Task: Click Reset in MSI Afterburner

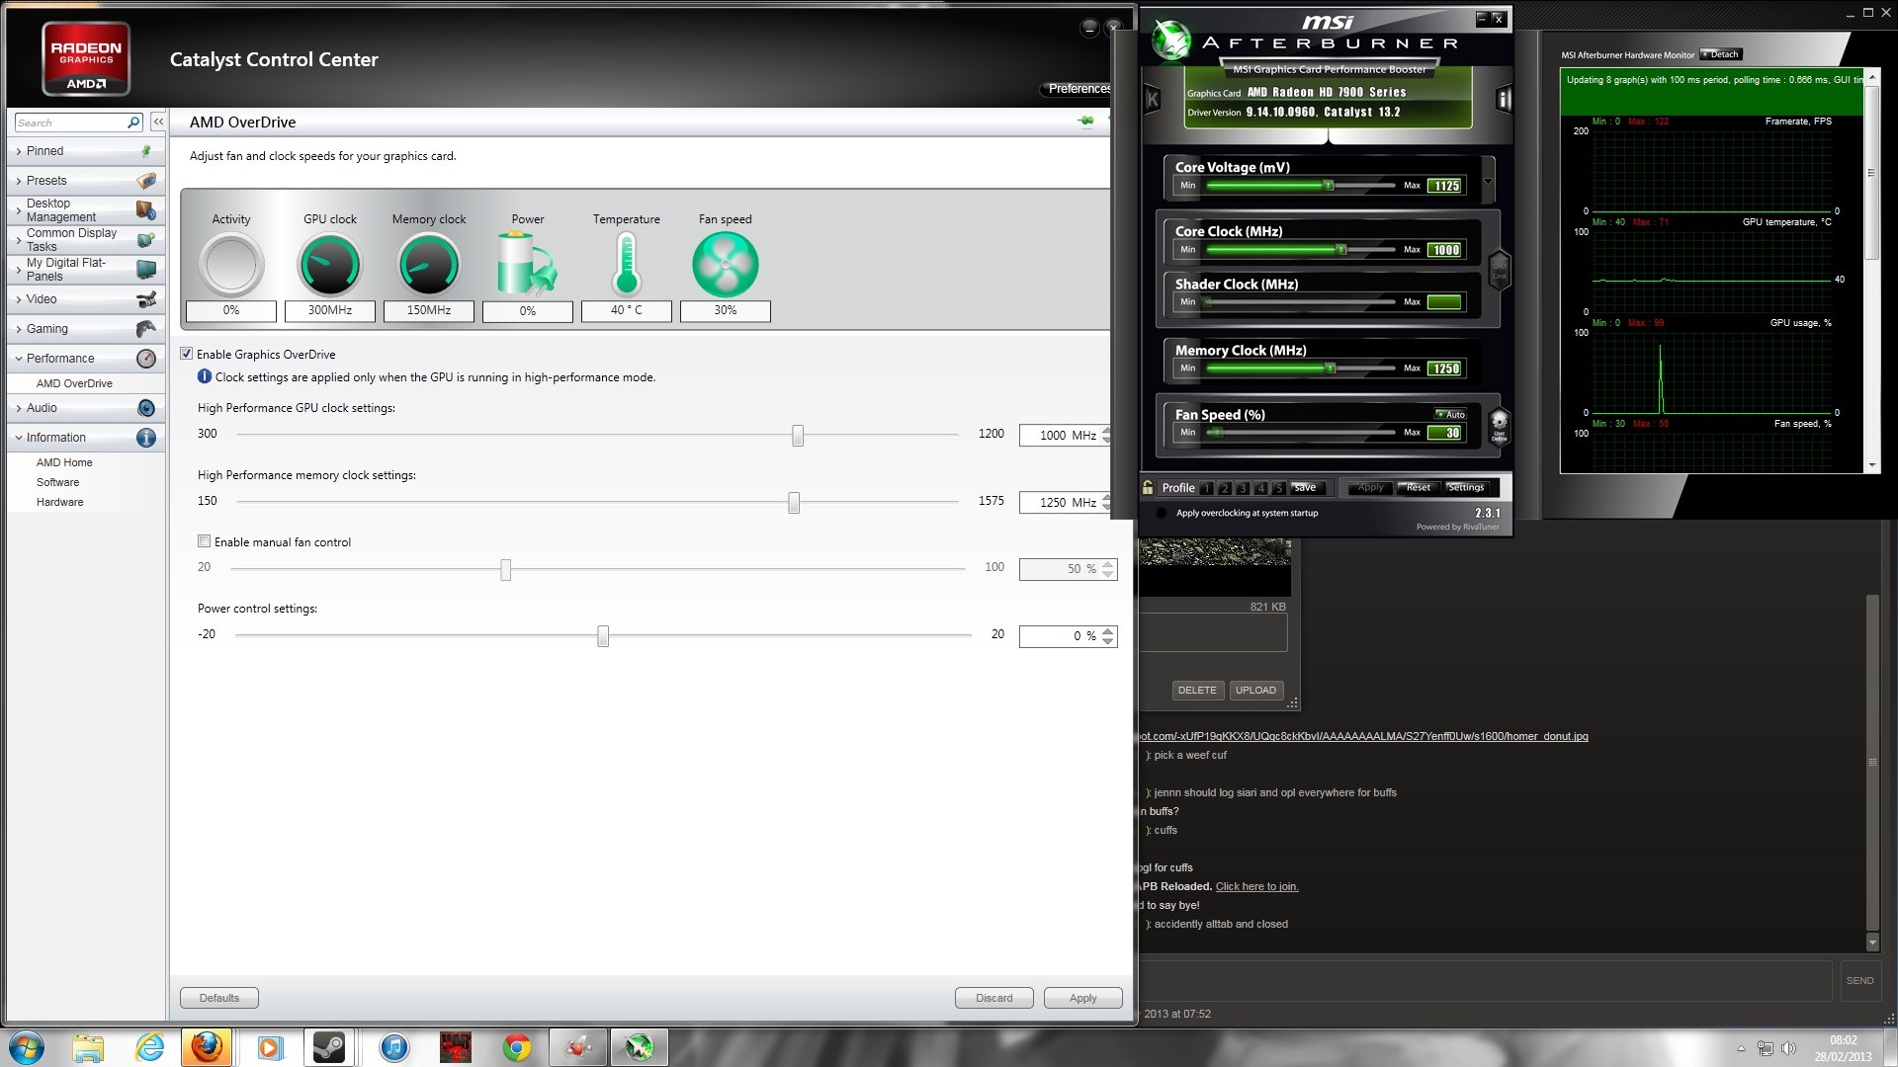Action: pyautogui.click(x=1419, y=488)
